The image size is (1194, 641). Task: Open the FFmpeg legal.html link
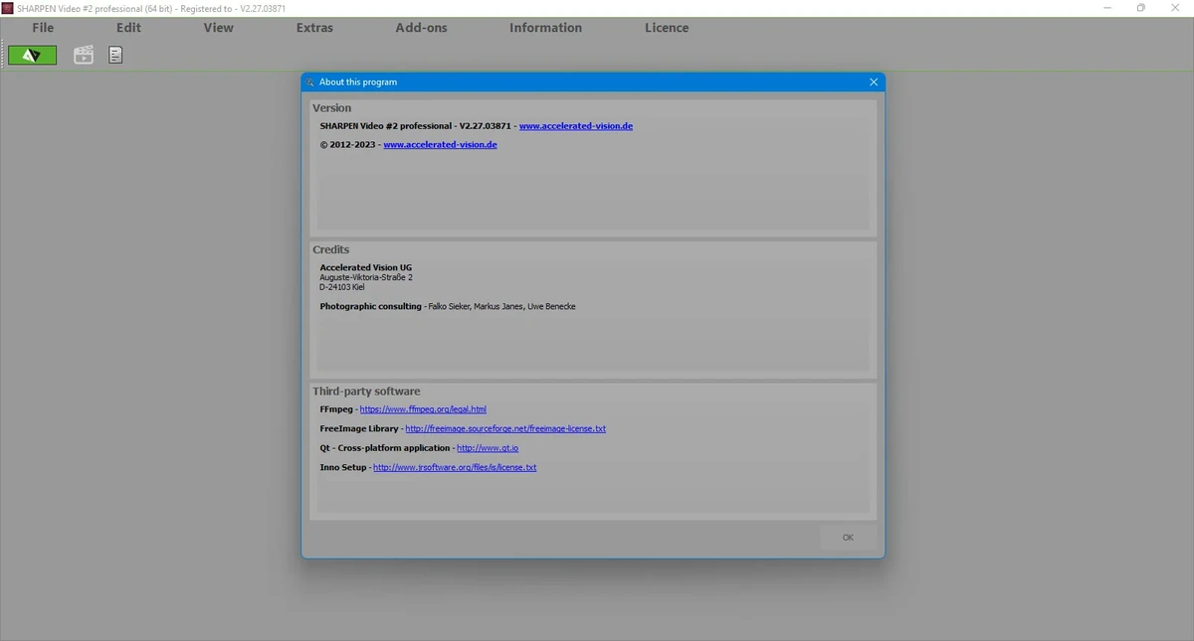click(x=423, y=409)
